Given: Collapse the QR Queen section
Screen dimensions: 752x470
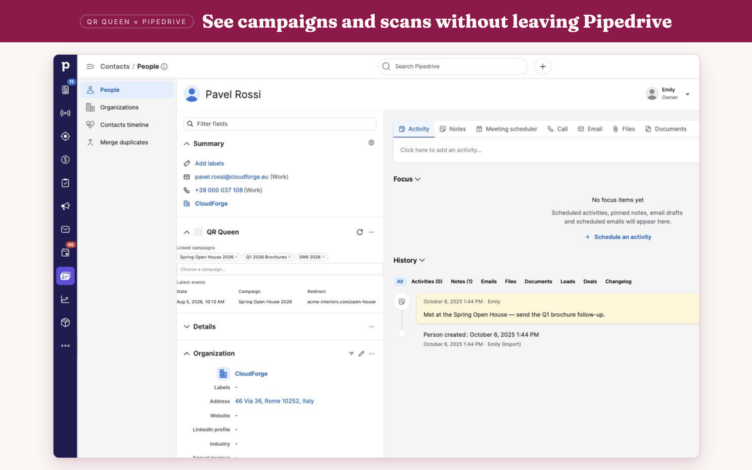Looking at the screenshot, I should pyautogui.click(x=186, y=232).
